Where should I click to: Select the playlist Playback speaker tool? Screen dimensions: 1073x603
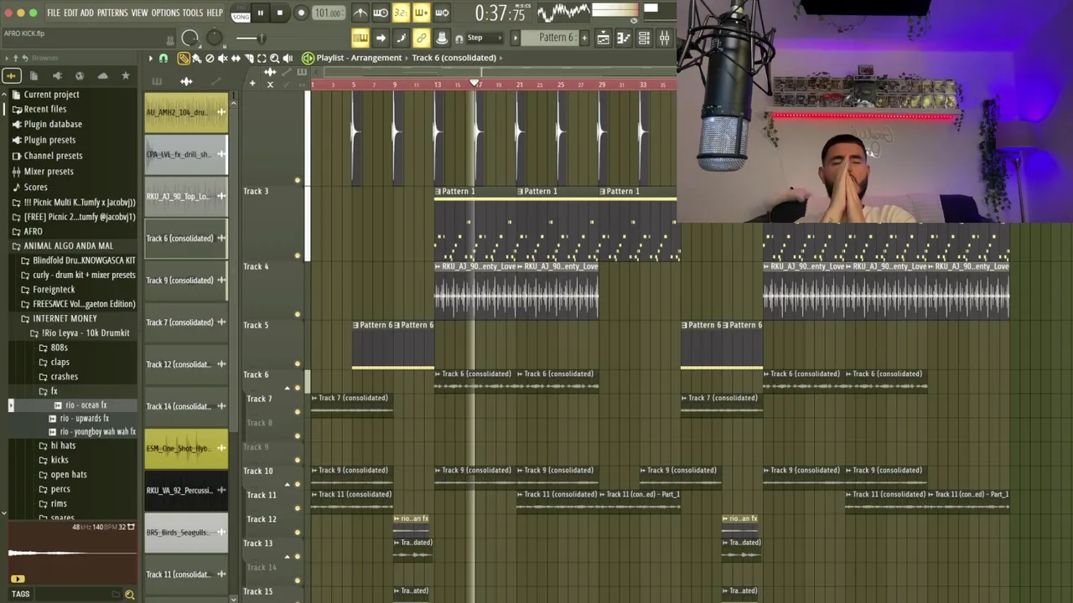coord(288,58)
